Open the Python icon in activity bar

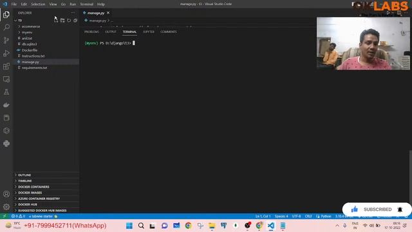point(6,143)
